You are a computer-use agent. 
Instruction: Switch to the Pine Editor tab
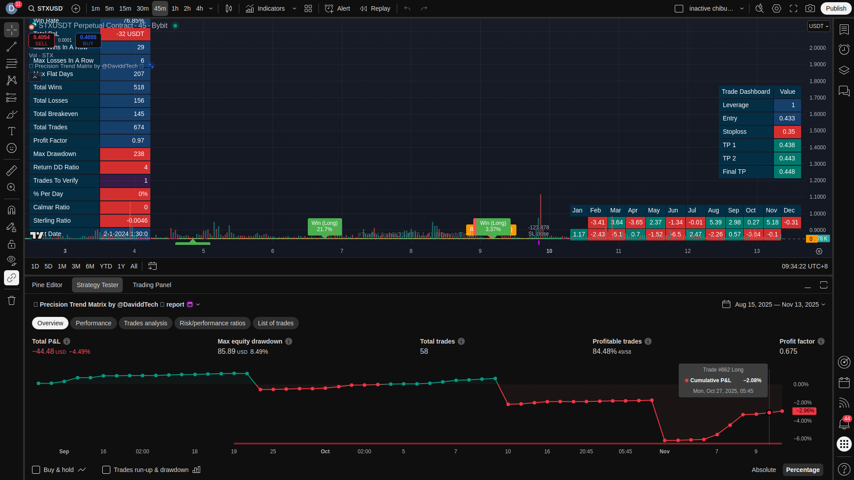click(x=47, y=285)
